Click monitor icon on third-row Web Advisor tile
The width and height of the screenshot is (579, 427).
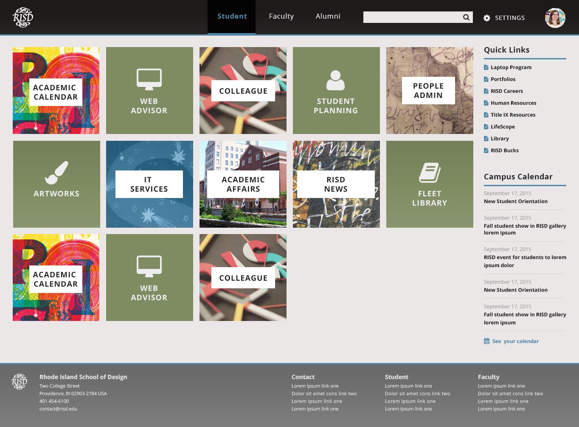tap(149, 266)
